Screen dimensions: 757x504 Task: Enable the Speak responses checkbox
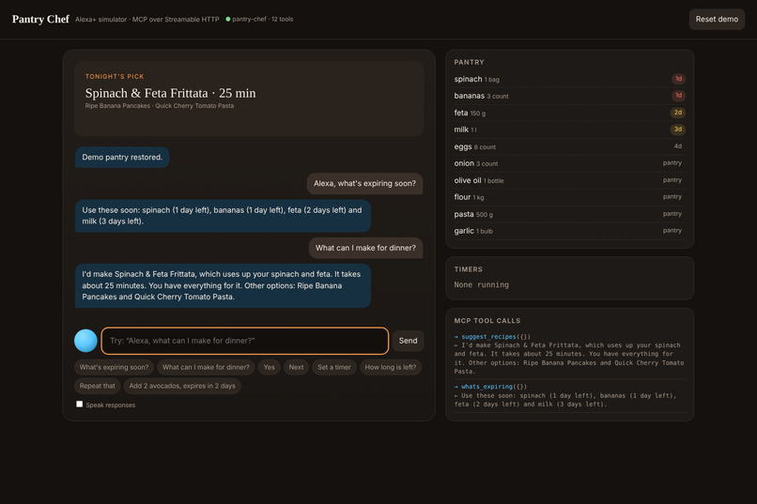[x=79, y=405]
